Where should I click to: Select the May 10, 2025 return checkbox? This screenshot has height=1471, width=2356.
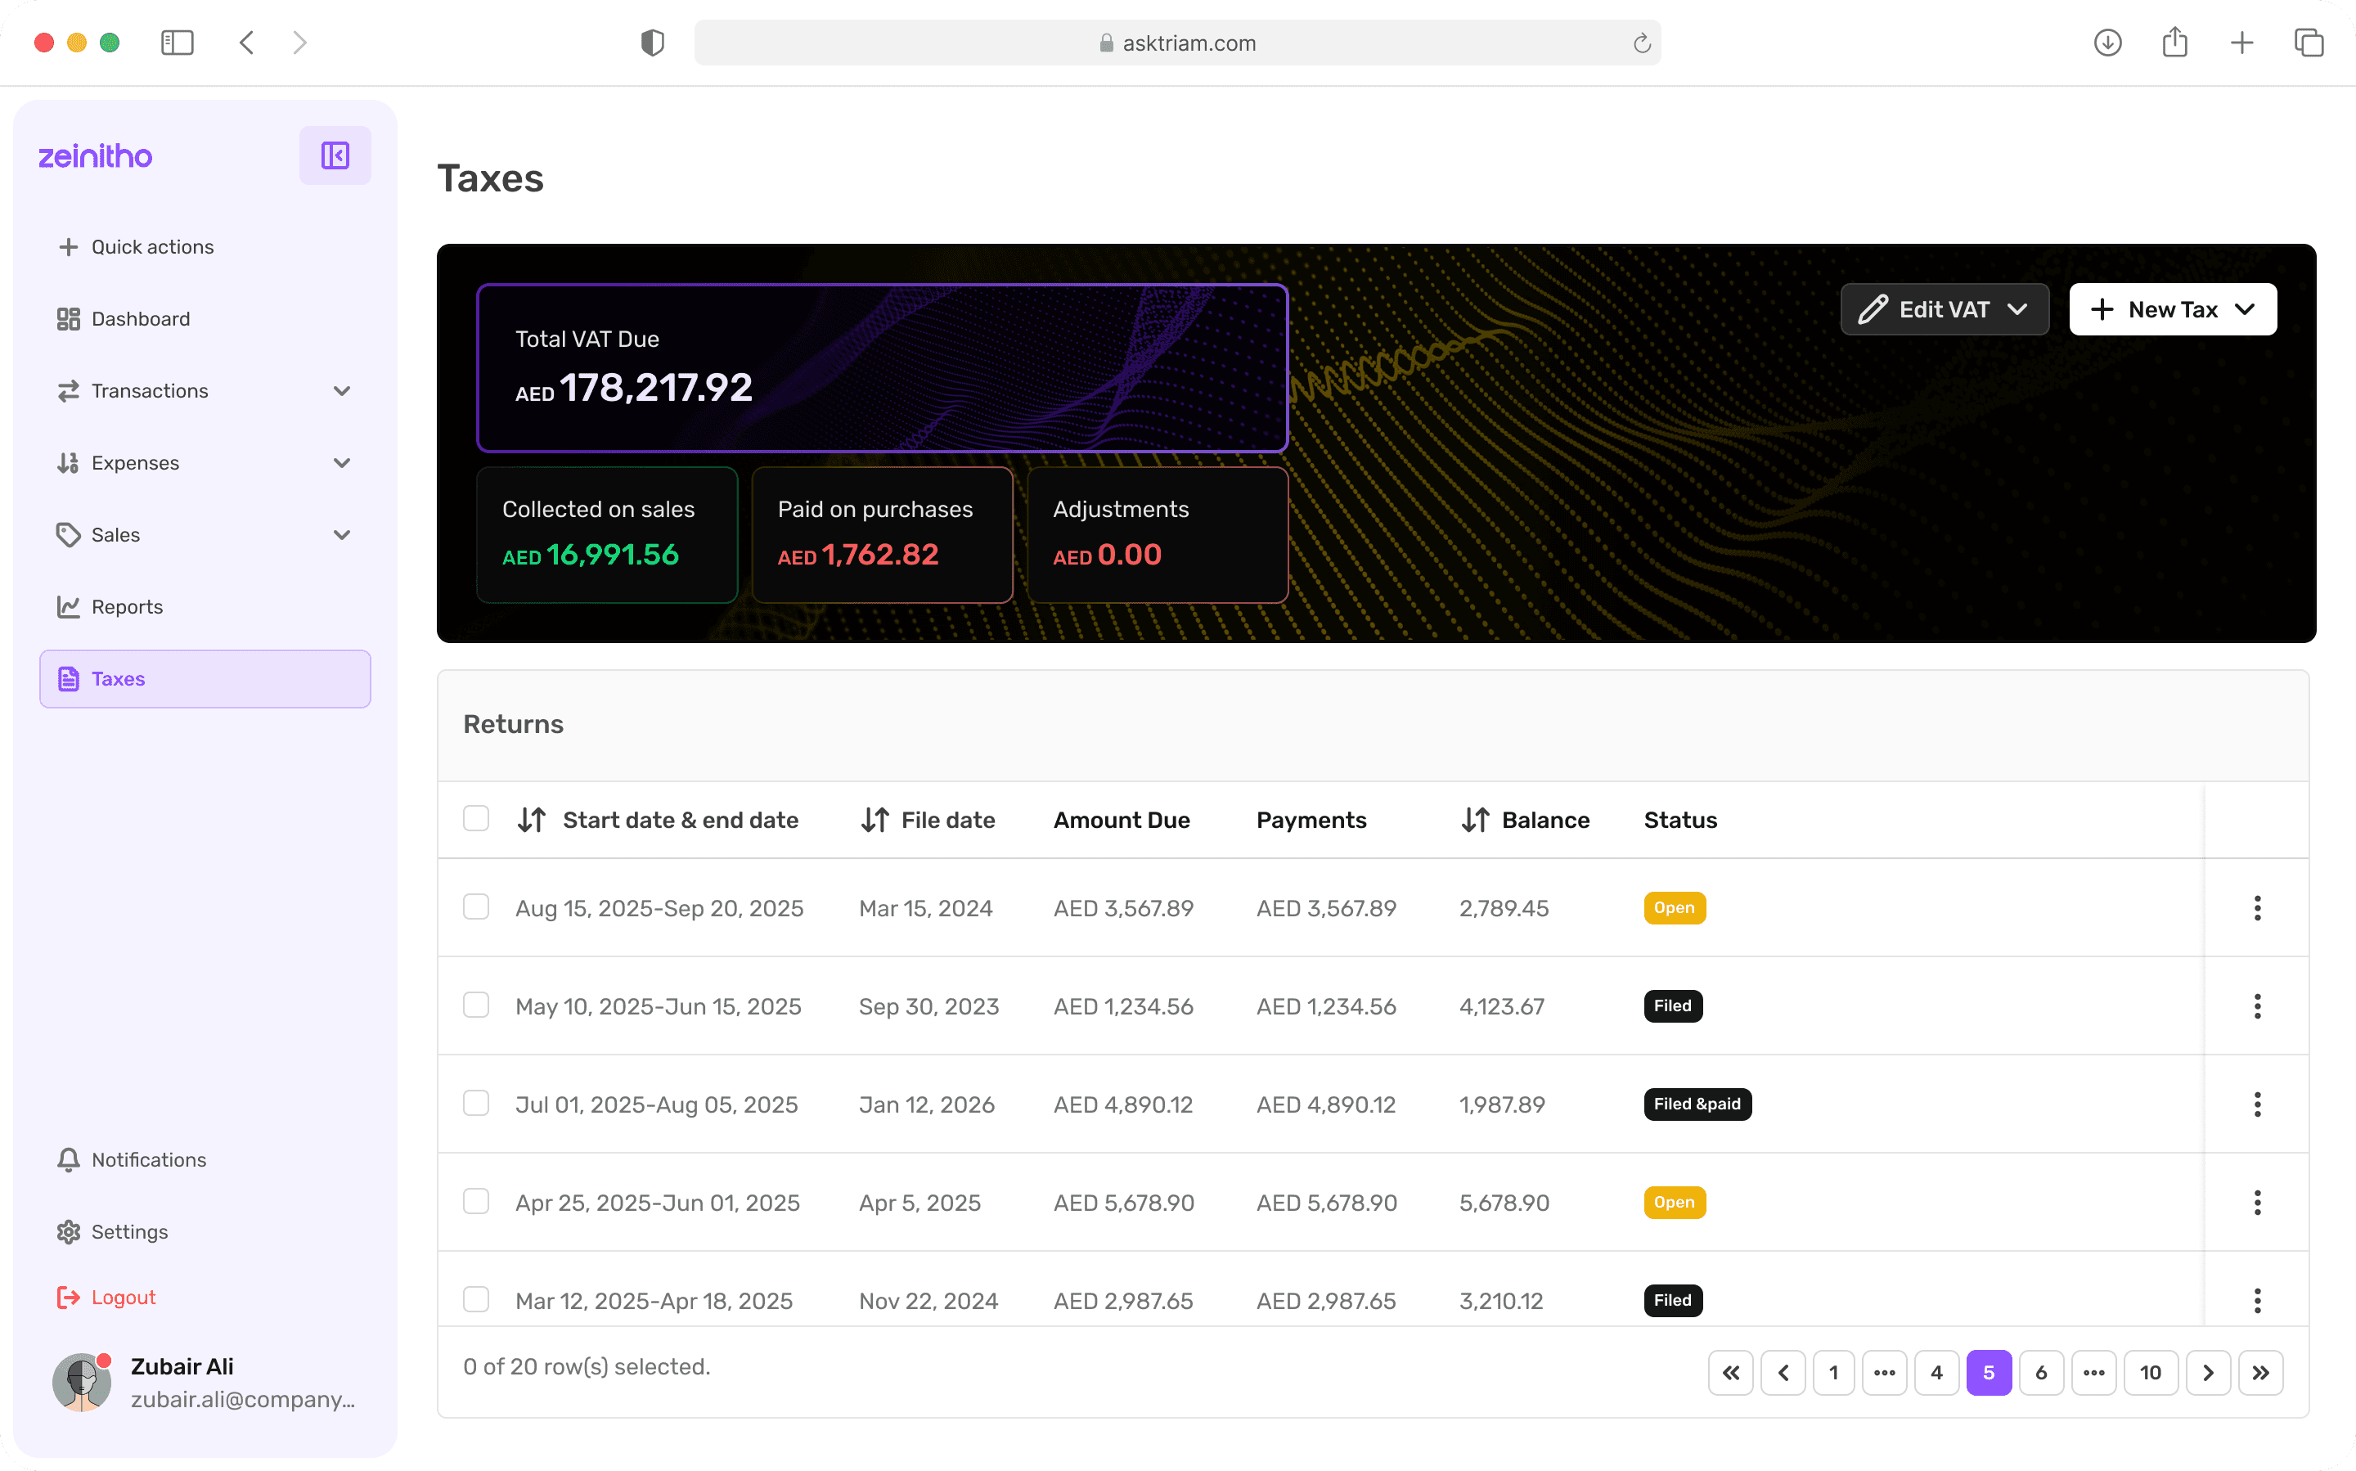tap(475, 1005)
